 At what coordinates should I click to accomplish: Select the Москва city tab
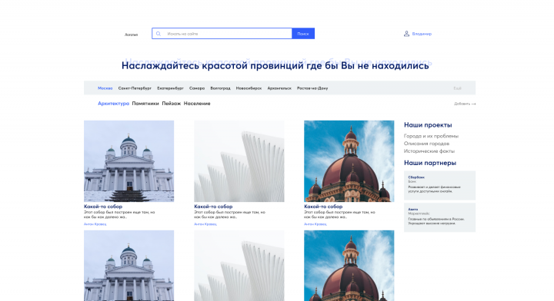coord(105,88)
